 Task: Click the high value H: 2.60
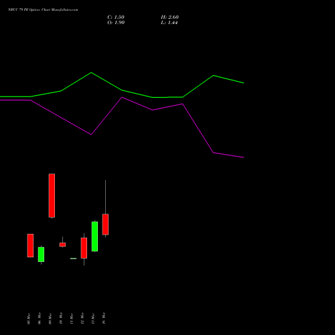(170, 17)
